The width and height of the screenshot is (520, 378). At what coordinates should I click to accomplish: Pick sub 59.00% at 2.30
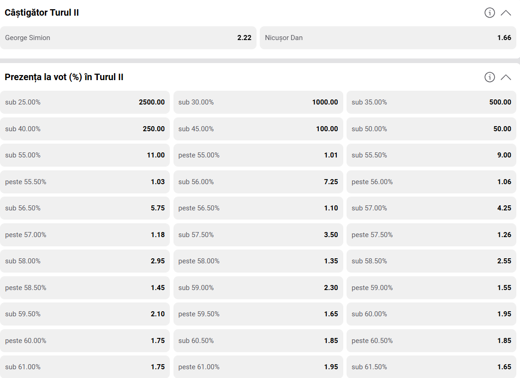click(258, 288)
